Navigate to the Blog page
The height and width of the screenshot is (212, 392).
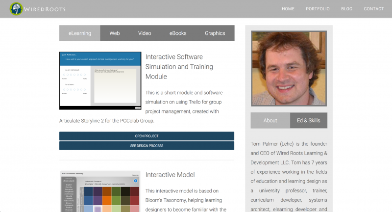click(x=346, y=9)
